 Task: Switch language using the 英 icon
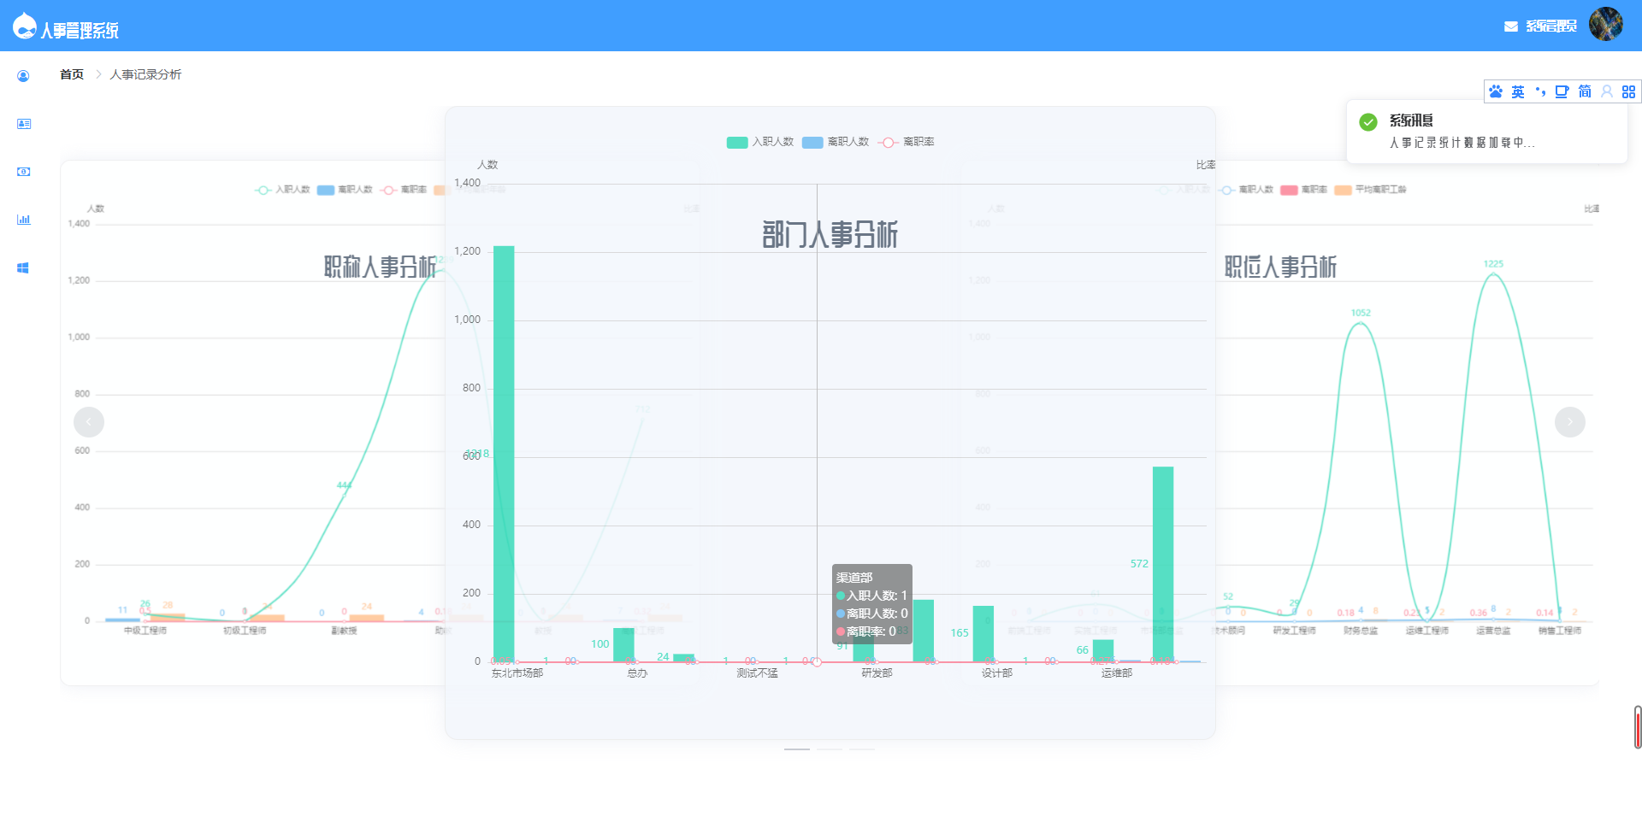[1518, 91]
